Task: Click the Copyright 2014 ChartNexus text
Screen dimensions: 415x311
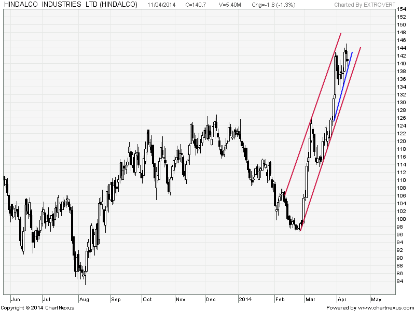Action: click(x=37, y=307)
